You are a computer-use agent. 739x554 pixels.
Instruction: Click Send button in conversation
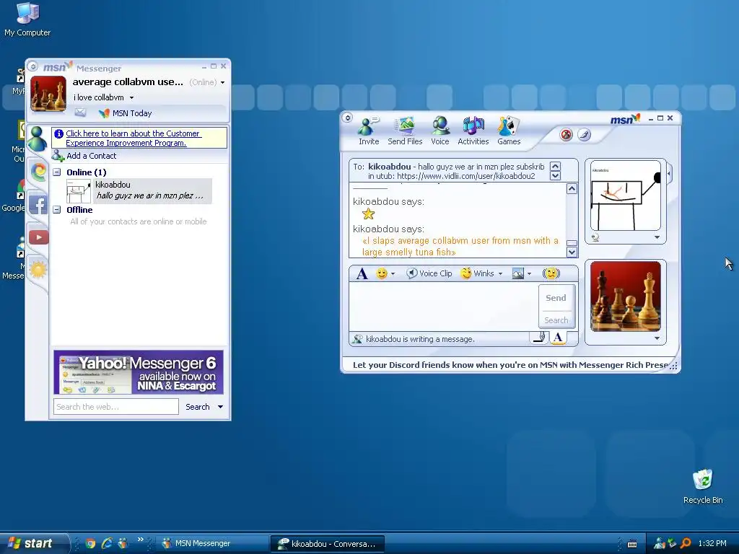pyautogui.click(x=556, y=298)
